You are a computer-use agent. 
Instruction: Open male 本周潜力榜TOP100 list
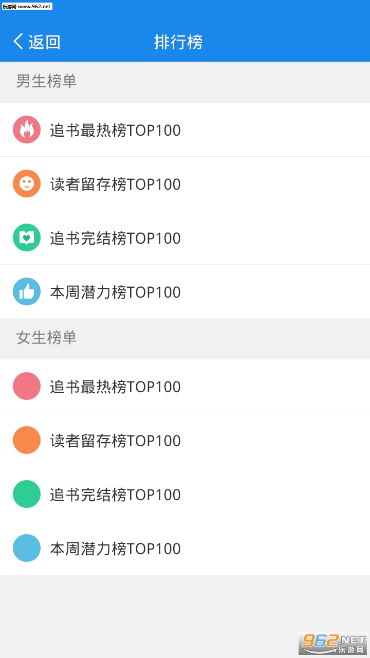(116, 292)
